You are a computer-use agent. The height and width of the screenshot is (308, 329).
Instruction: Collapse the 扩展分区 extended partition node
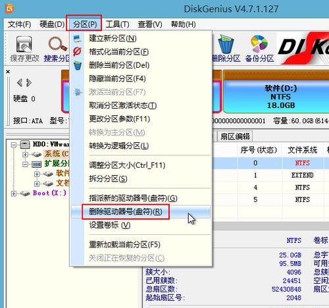click(25, 164)
